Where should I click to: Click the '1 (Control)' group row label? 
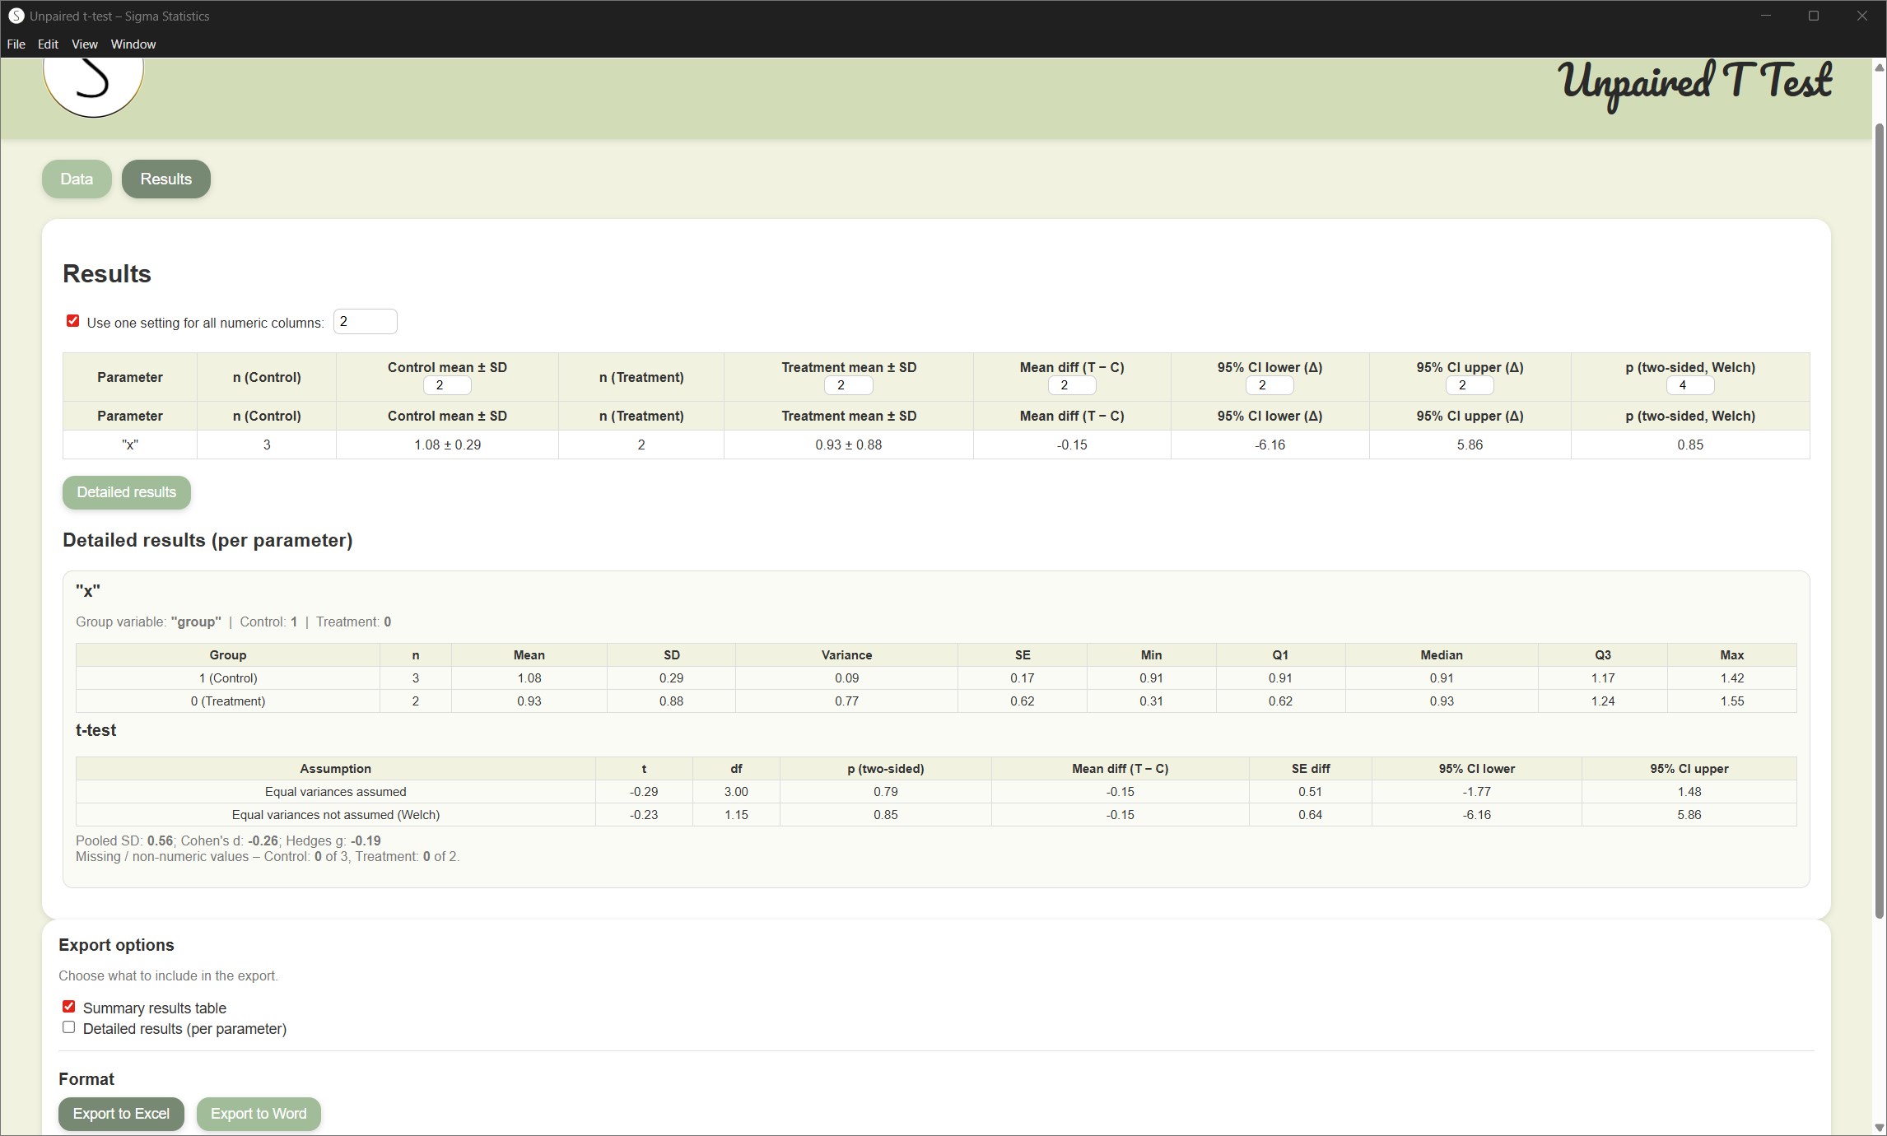click(228, 678)
